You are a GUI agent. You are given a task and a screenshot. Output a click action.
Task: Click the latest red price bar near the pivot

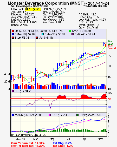106,45
